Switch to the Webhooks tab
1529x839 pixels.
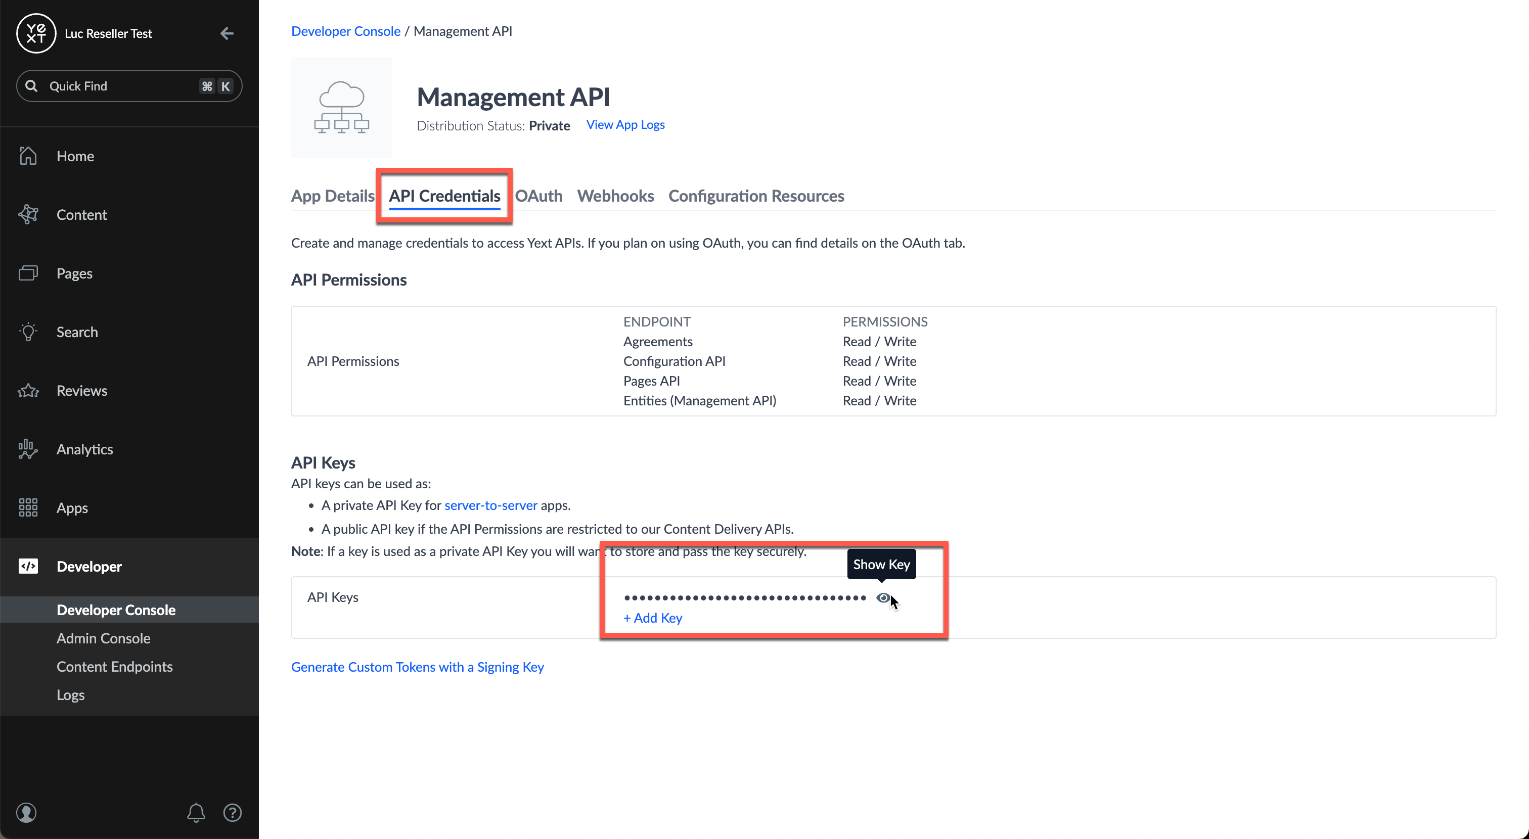tap(615, 196)
